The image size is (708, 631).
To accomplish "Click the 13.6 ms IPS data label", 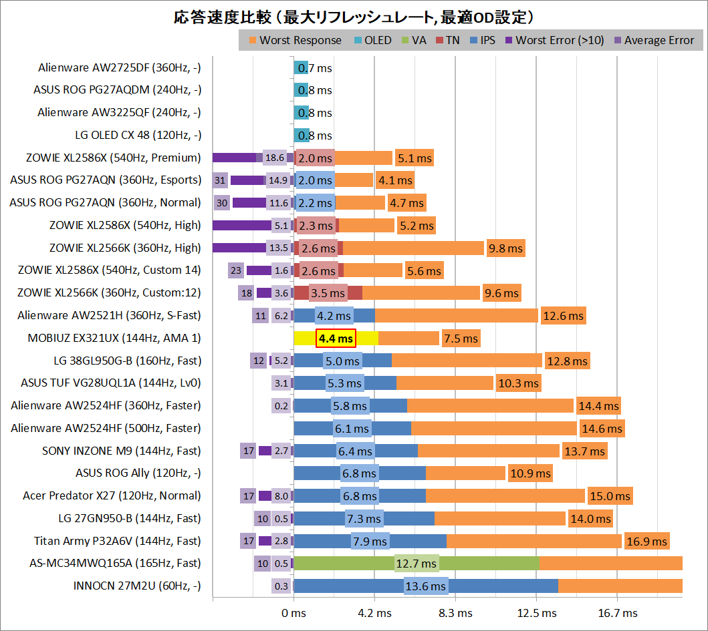I will click(426, 586).
